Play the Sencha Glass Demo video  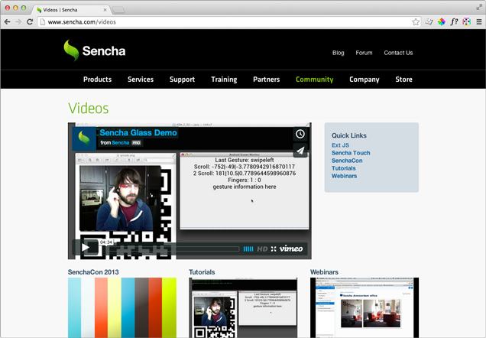86,248
